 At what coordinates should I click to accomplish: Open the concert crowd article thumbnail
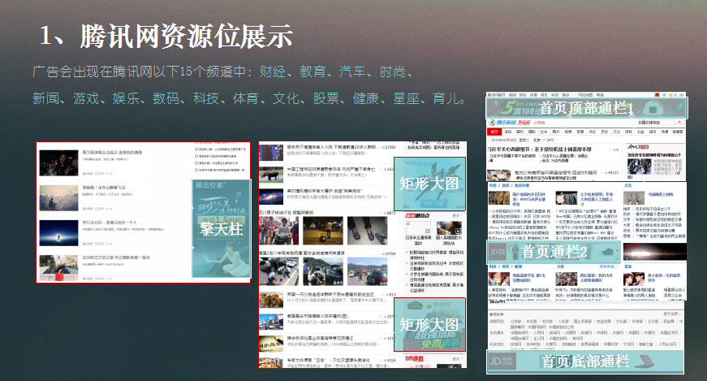(x=59, y=161)
